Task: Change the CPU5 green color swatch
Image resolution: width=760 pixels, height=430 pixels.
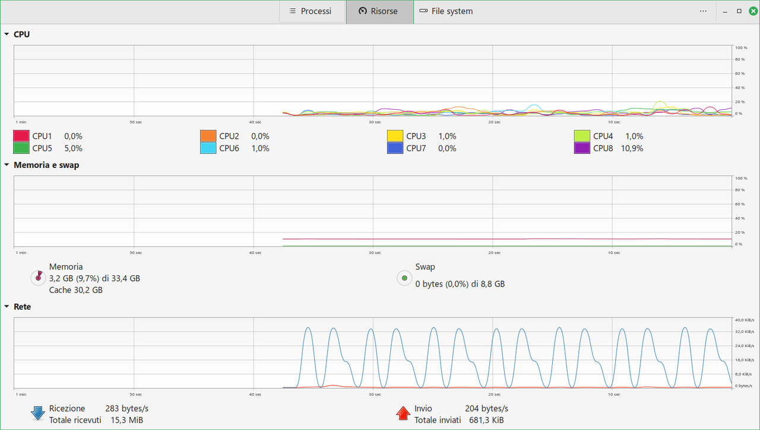Action: pyautogui.click(x=21, y=148)
